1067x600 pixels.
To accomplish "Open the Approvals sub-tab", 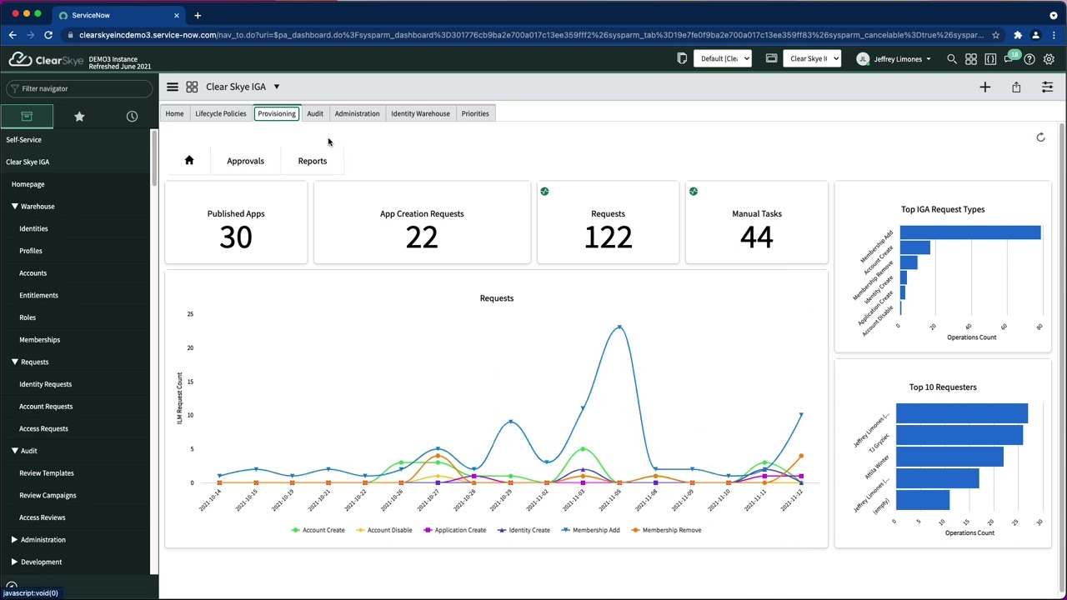I will coord(245,161).
